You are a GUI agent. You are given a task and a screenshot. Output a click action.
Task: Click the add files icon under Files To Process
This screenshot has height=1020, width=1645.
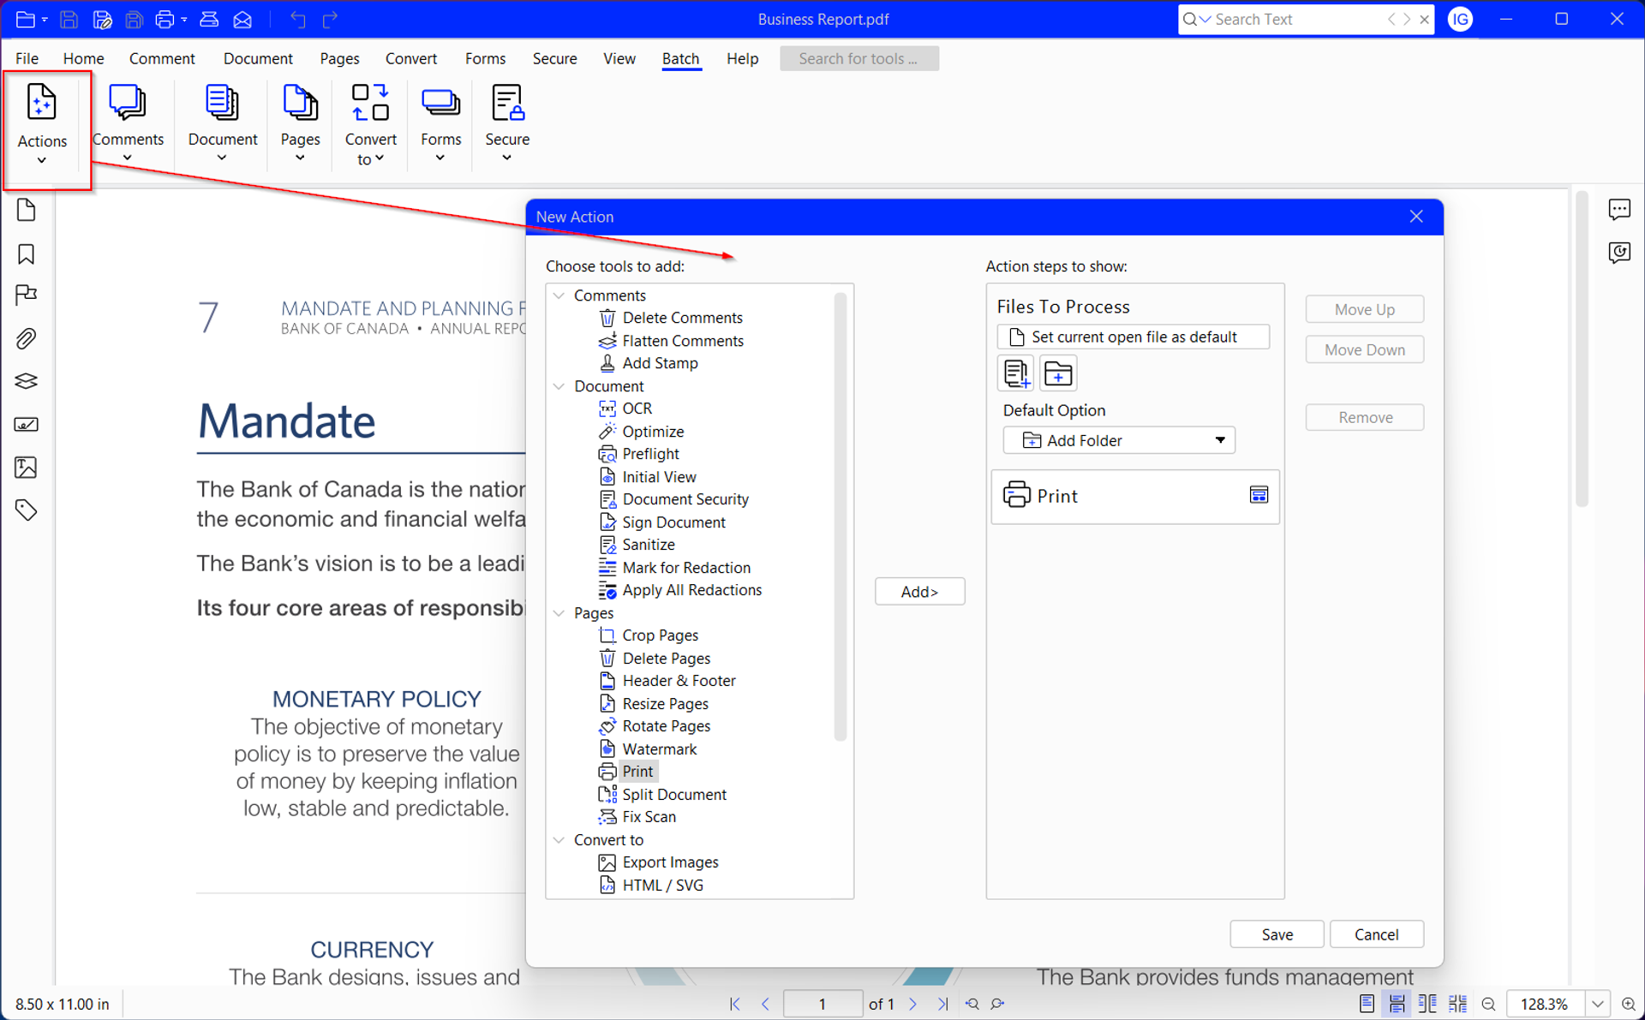1016,373
